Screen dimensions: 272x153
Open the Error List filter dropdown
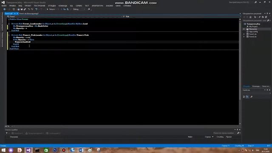(7, 133)
